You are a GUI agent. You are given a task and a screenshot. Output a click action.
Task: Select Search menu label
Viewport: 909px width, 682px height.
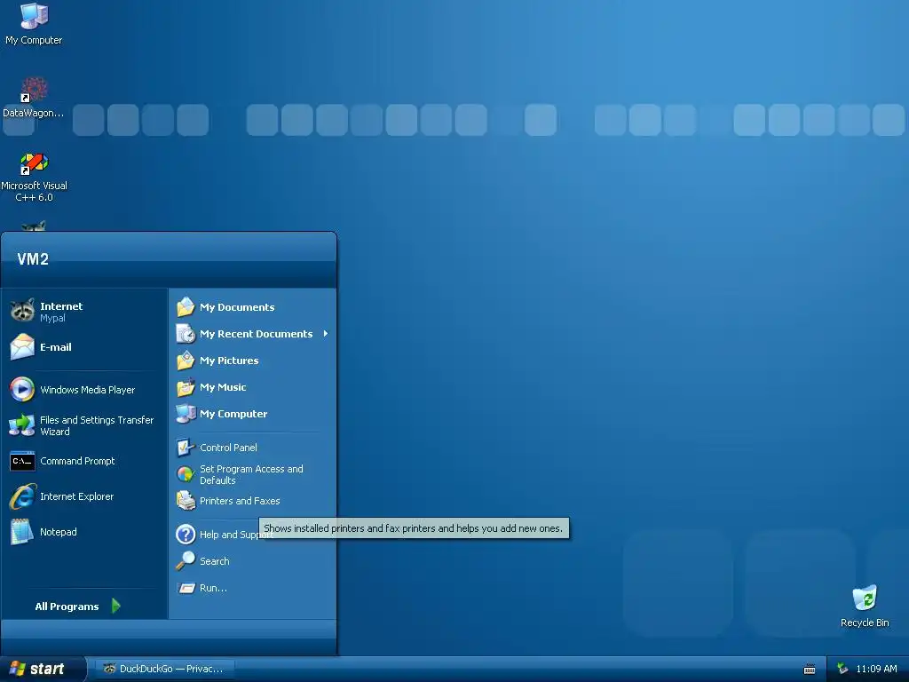pyautogui.click(x=215, y=561)
